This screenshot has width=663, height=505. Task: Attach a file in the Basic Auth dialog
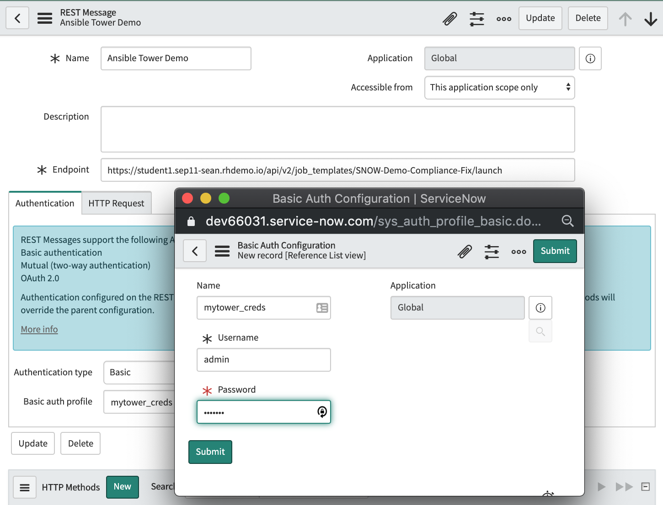point(465,251)
